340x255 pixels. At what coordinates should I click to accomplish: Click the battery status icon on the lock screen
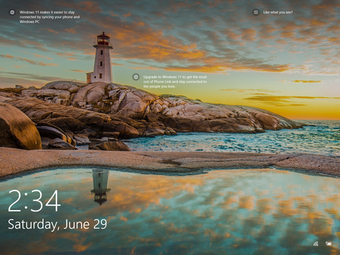click(329, 243)
